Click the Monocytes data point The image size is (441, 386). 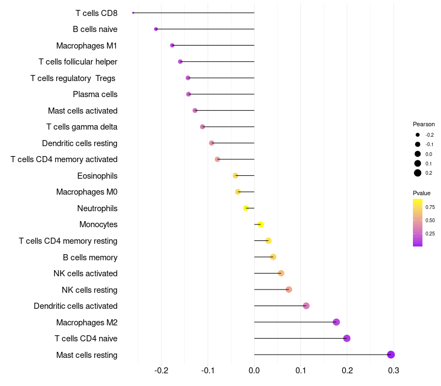[x=260, y=224]
